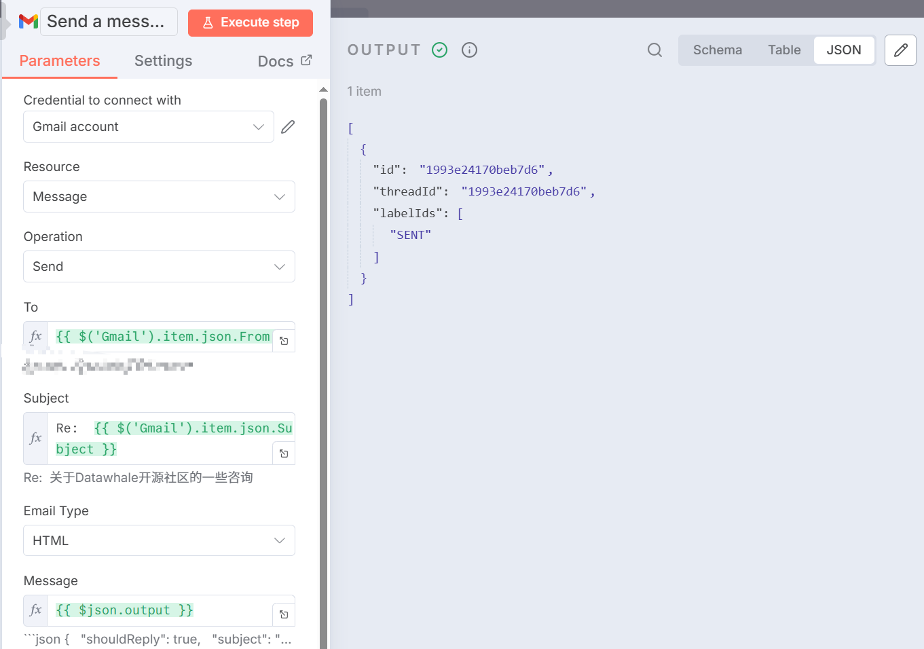The image size is (924, 649).
Task: Click the output success checkmark icon
Action: (x=440, y=50)
